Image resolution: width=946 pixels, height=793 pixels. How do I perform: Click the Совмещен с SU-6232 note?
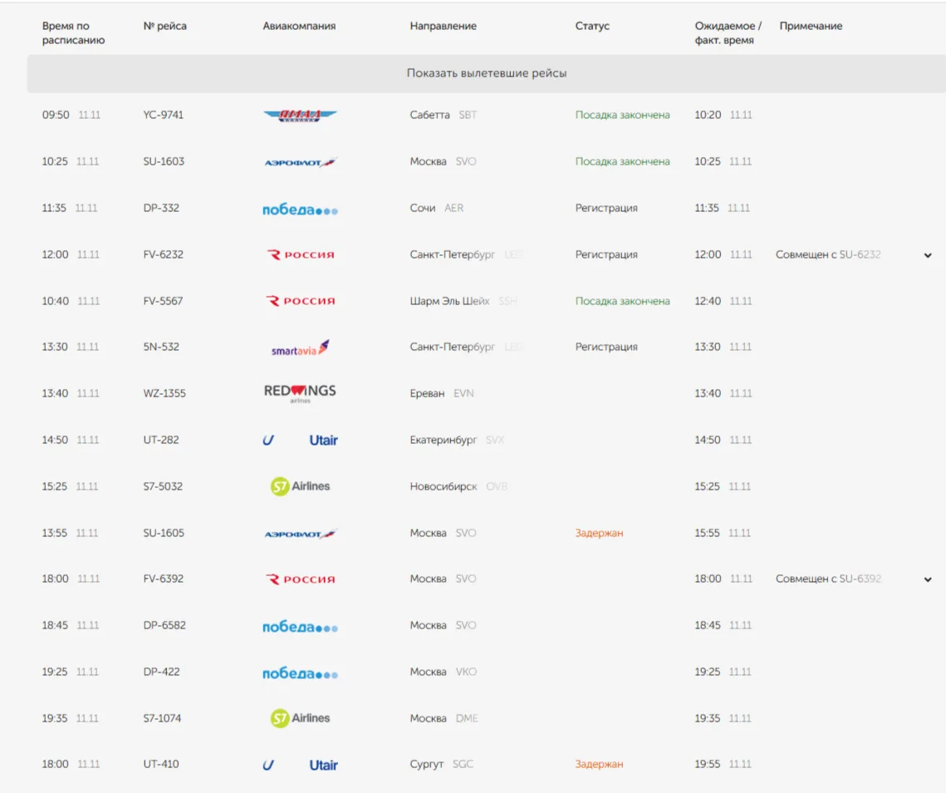coord(827,255)
